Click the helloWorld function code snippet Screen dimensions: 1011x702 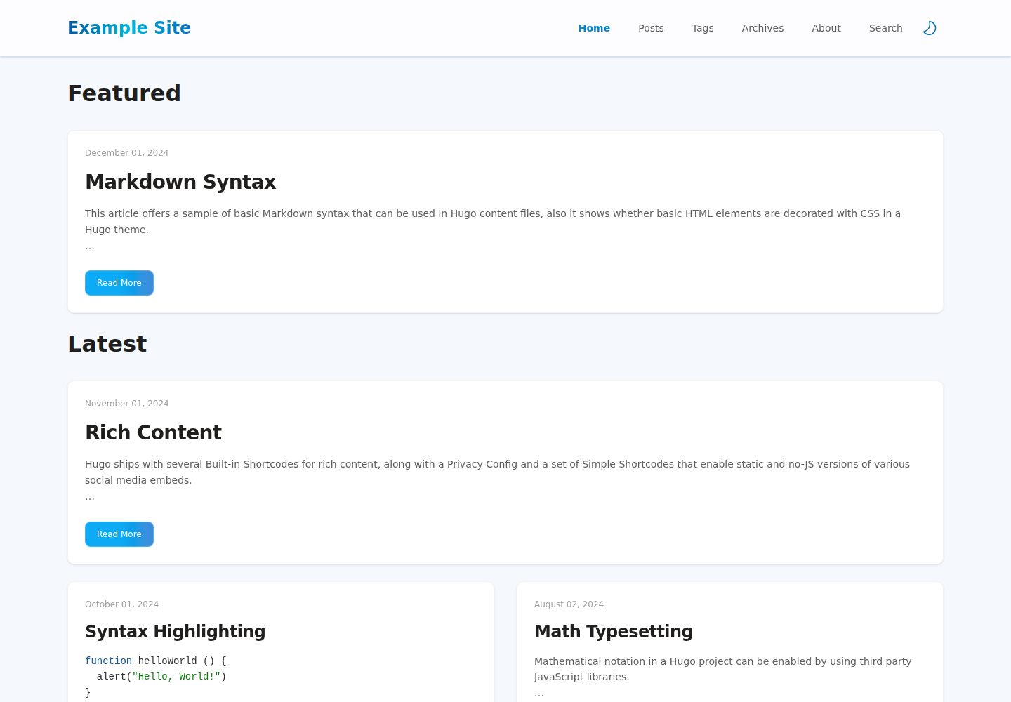(156, 677)
